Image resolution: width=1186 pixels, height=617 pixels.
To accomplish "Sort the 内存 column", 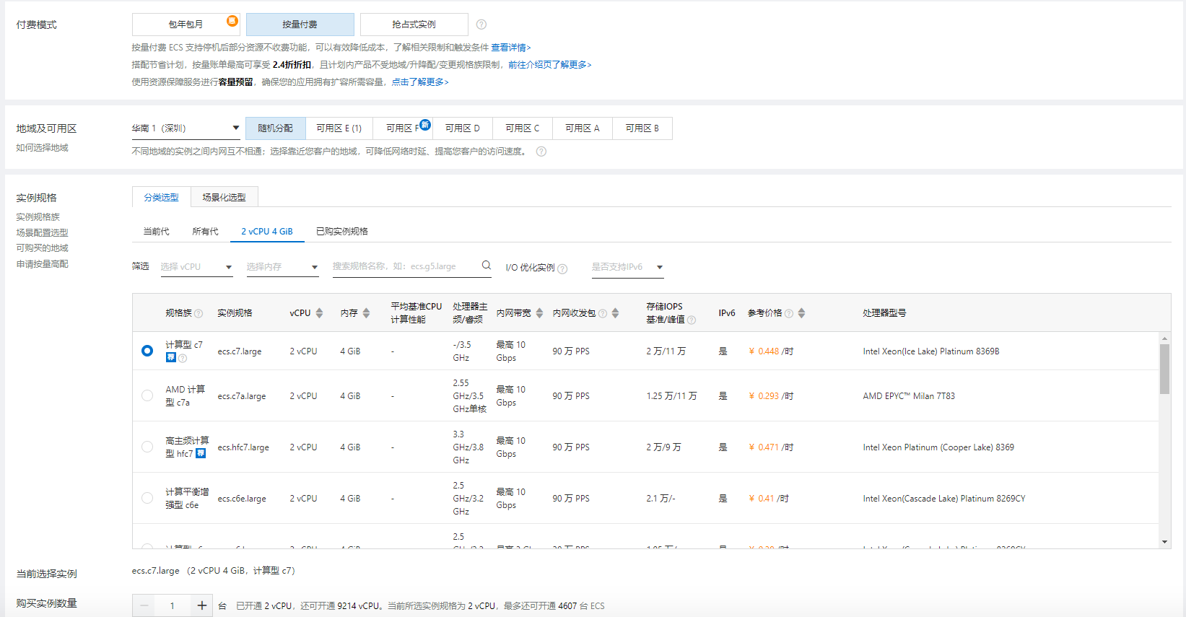I will click(x=366, y=313).
